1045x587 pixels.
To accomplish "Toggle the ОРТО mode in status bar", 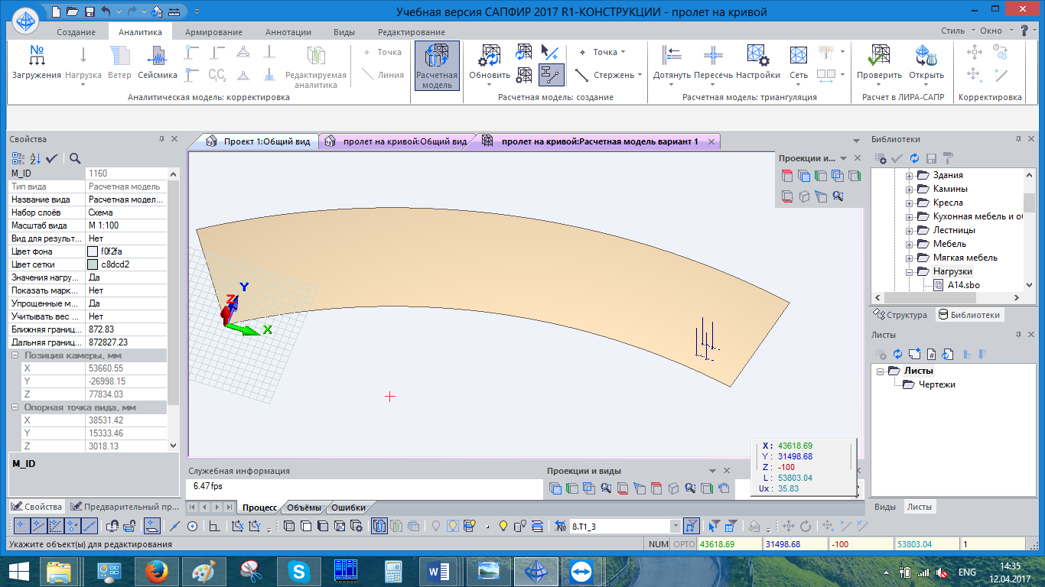I will point(683,544).
